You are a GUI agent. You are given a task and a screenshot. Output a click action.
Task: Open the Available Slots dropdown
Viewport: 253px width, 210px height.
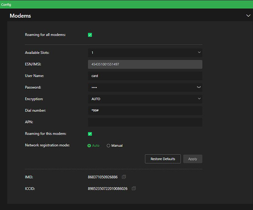point(145,53)
